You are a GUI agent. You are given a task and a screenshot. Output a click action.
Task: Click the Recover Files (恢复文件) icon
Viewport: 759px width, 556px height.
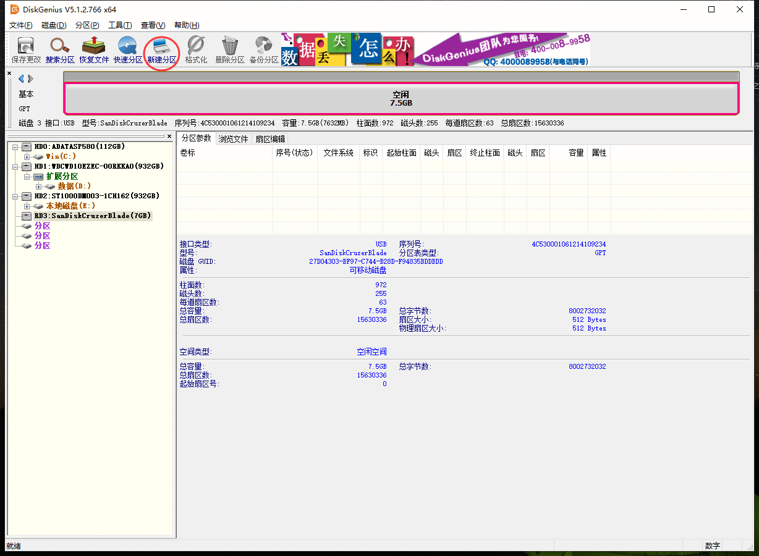pyautogui.click(x=94, y=49)
